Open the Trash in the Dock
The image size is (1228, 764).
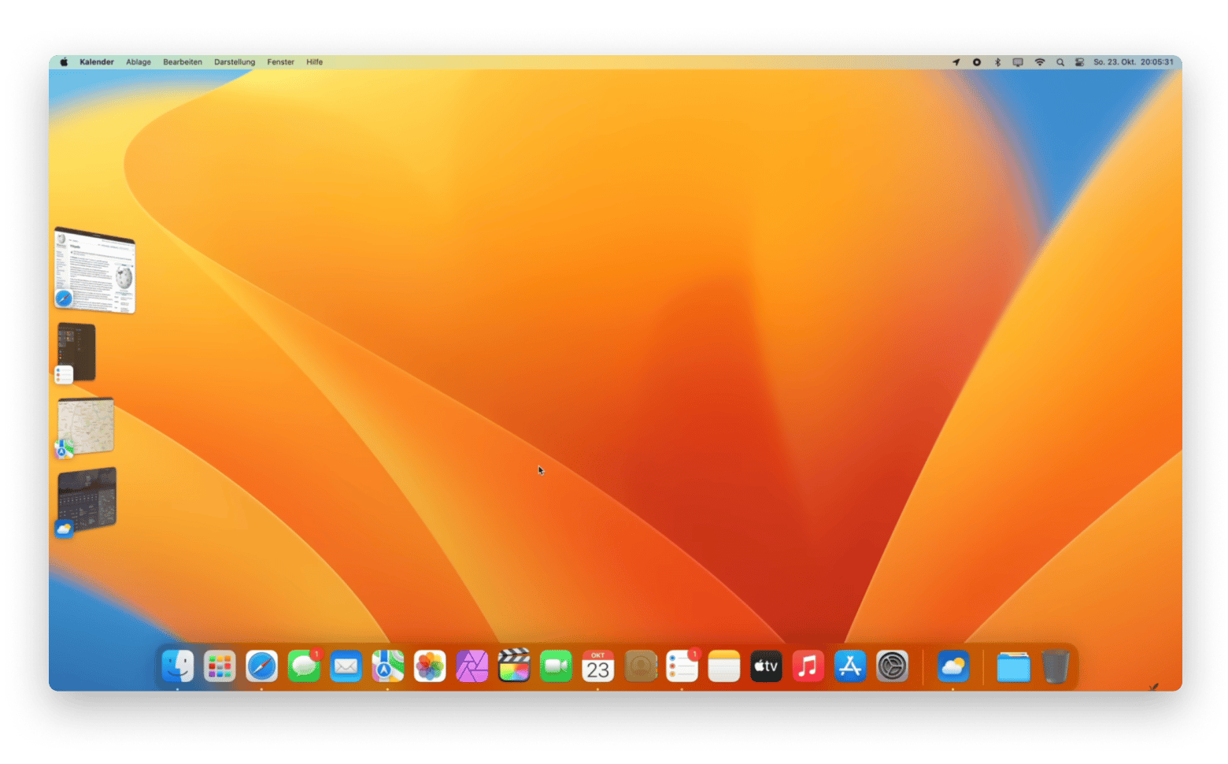(1056, 666)
